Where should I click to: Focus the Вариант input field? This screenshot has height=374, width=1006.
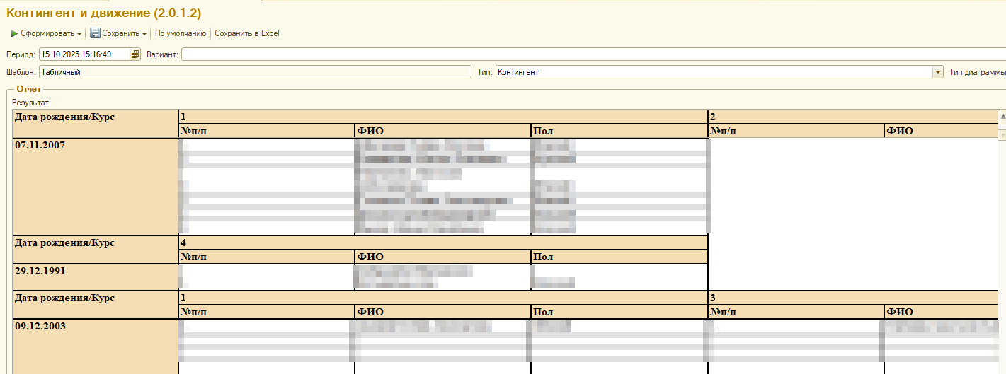[566, 54]
